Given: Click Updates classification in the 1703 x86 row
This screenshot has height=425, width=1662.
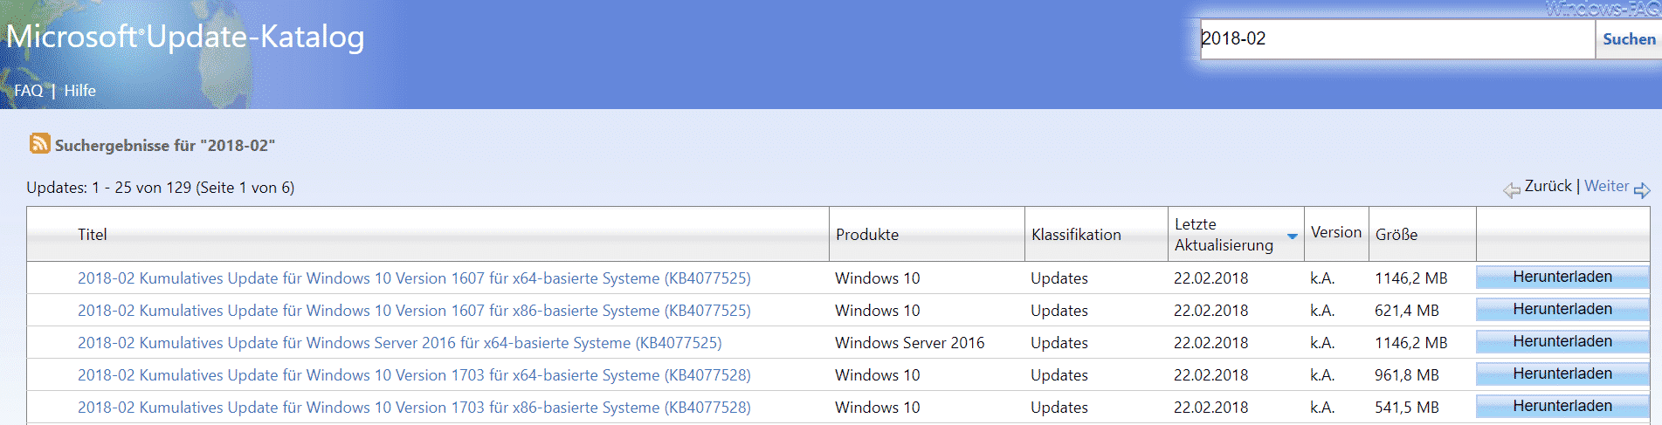Looking at the screenshot, I should [x=1059, y=408].
